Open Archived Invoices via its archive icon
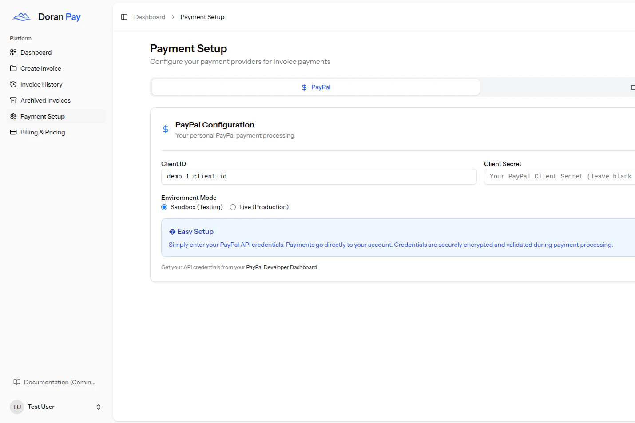The width and height of the screenshot is (635, 423). (x=13, y=100)
